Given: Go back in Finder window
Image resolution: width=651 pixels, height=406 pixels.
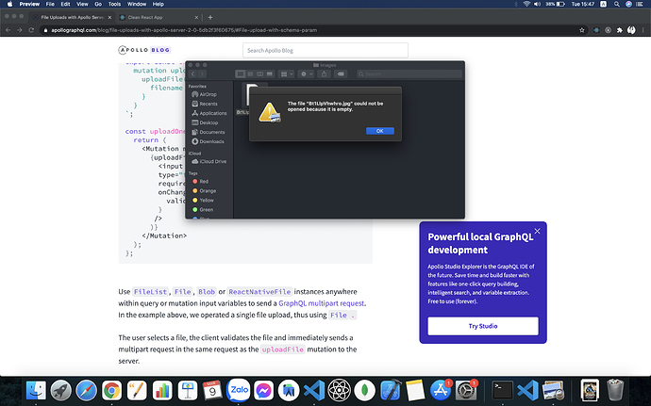Looking at the screenshot, I should pyautogui.click(x=192, y=73).
